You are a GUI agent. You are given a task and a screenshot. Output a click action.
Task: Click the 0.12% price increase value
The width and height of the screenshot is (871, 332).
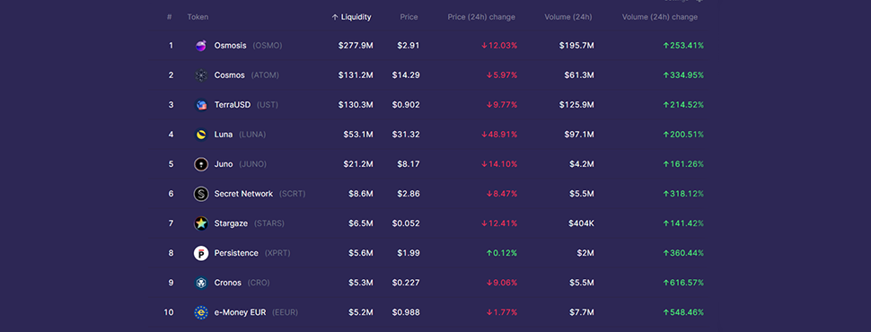[502, 253]
